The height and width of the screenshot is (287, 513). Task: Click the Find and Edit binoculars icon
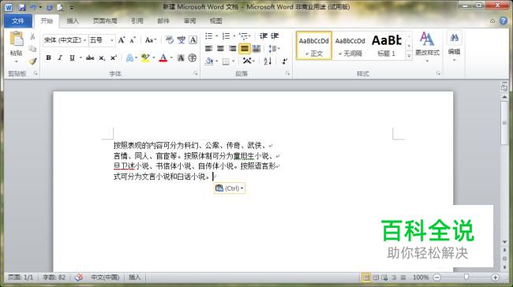coord(454,38)
